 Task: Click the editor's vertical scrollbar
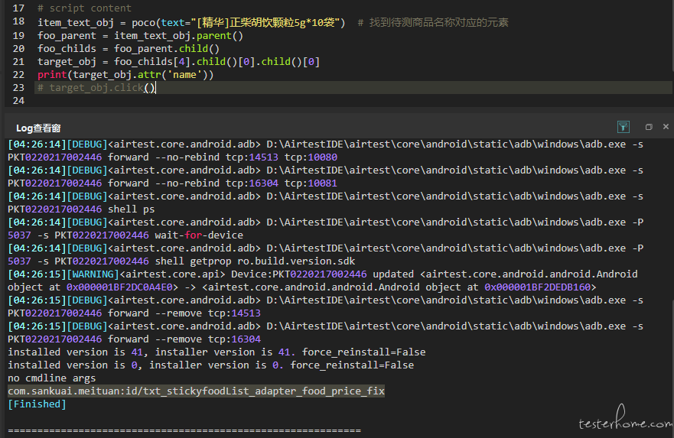click(x=672, y=36)
